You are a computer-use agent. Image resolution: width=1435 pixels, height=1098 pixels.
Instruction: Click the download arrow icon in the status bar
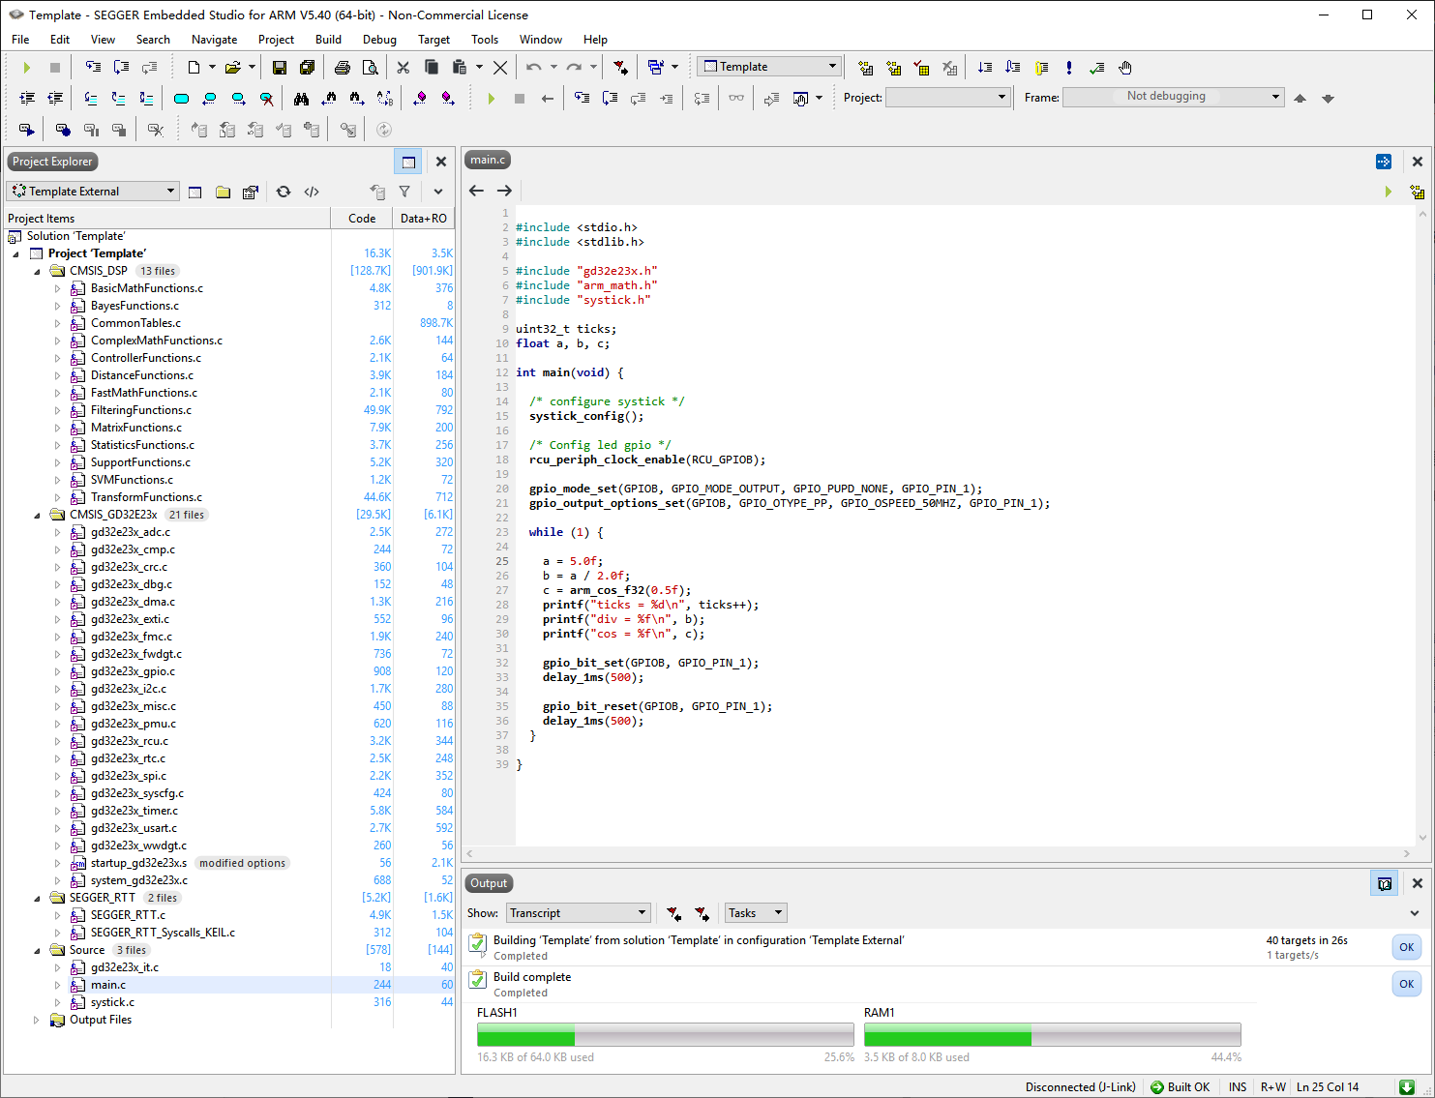(1407, 1087)
